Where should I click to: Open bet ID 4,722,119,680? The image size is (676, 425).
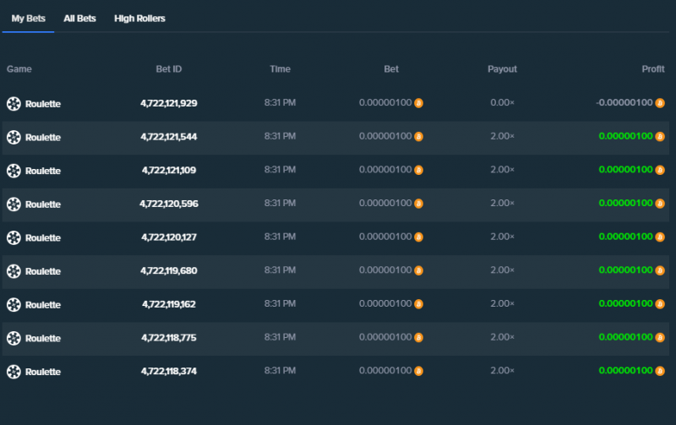(168, 270)
